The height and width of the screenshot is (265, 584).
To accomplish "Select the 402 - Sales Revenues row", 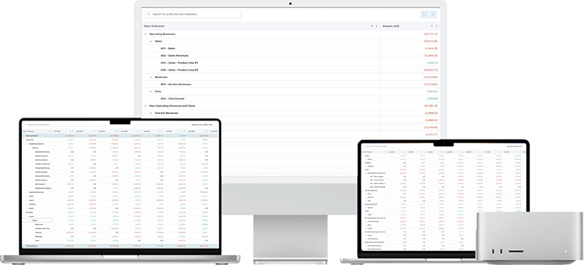I will (x=291, y=55).
